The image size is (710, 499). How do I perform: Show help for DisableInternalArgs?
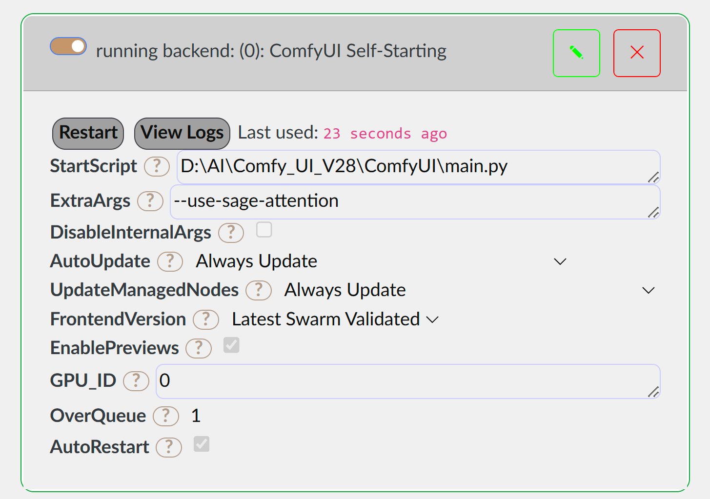coord(231,233)
